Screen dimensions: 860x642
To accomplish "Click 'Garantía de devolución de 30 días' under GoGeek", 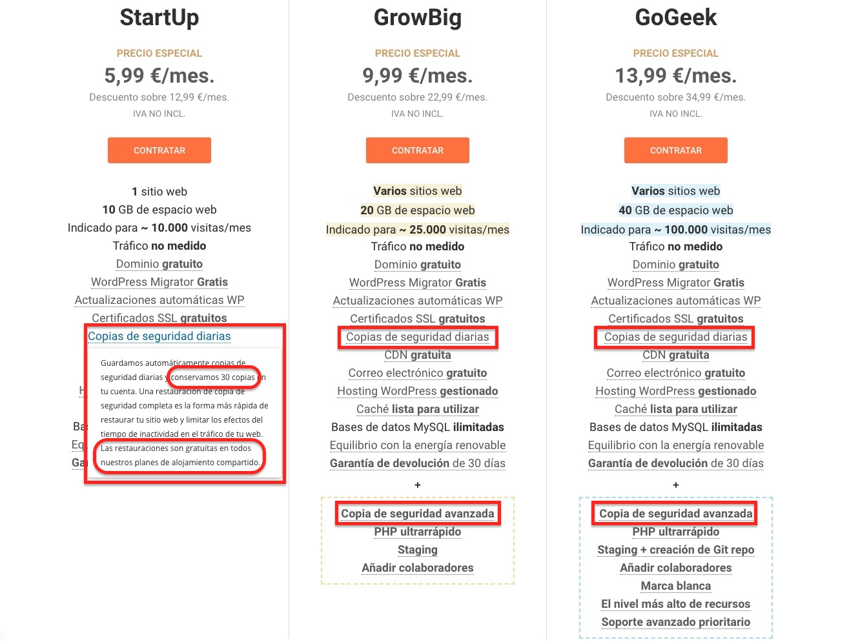I will 675,463.
